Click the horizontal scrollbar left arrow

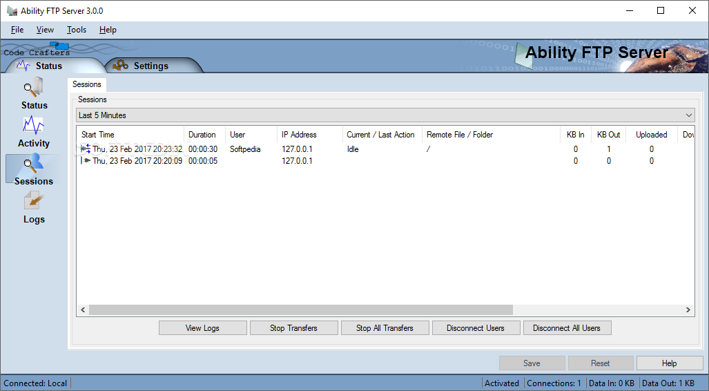point(83,309)
